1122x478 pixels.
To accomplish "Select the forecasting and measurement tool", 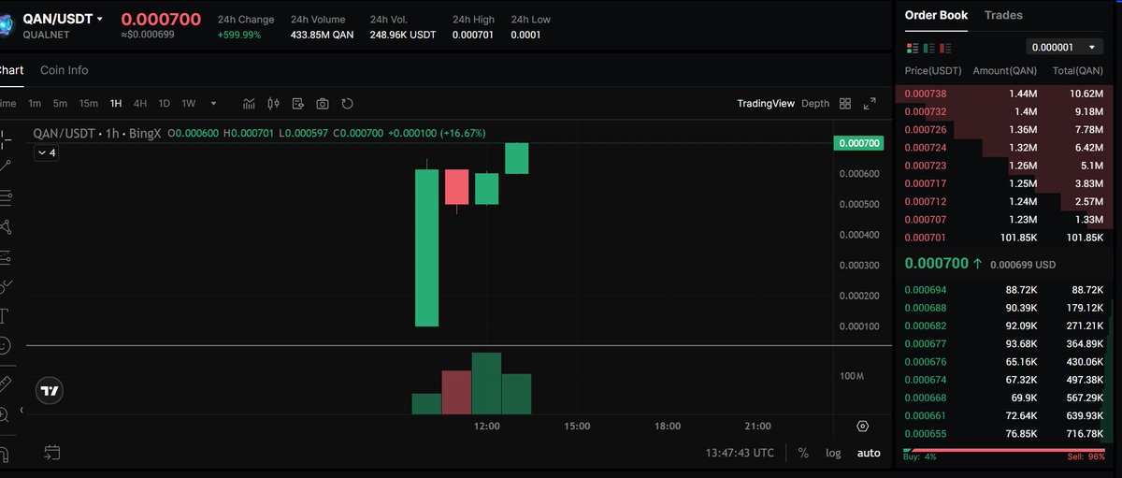I will pos(5,256).
